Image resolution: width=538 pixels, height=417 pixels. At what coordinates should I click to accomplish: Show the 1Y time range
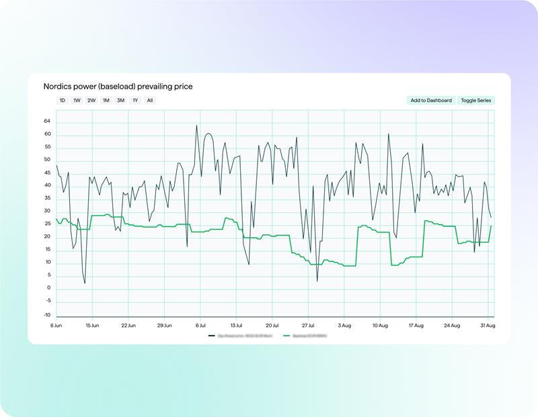click(x=135, y=101)
